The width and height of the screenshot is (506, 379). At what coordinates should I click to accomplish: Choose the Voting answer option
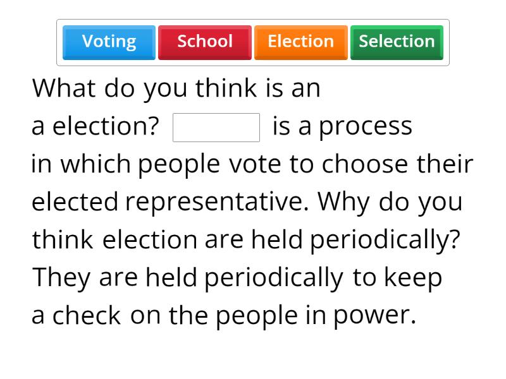[x=109, y=42]
